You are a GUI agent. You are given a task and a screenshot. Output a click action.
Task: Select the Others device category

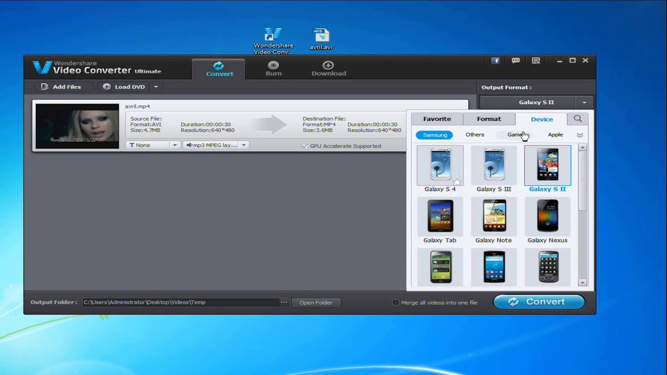[475, 134]
